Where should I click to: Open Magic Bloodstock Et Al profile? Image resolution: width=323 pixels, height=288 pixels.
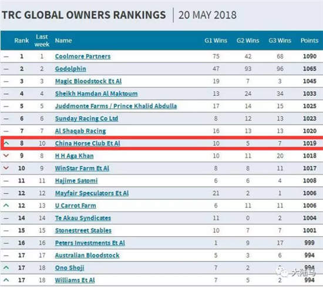88,81
